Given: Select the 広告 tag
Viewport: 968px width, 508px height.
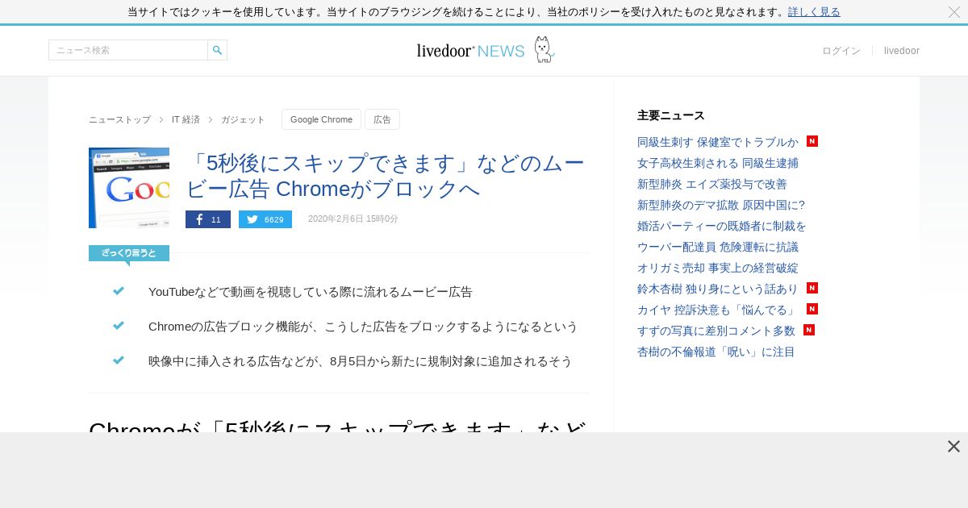Looking at the screenshot, I should point(382,119).
